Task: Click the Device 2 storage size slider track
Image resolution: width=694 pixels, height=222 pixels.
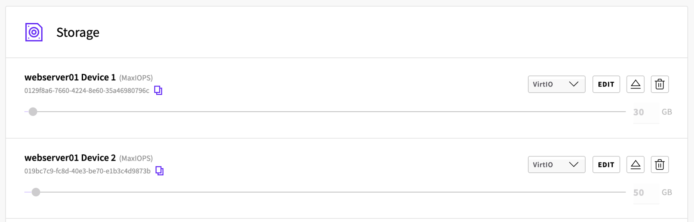Action: [x=305, y=192]
